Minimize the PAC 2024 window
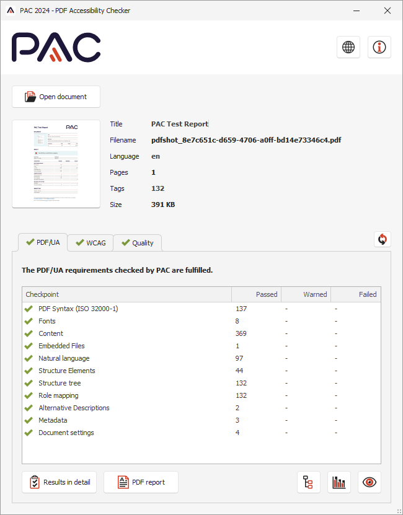 (x=356, y=11)
